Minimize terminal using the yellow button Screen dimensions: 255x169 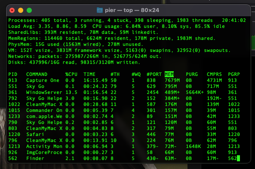coord(21,10)
